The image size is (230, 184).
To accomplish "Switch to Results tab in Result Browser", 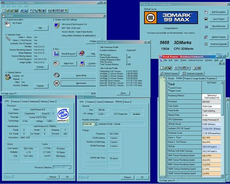I will coord(171,79).
